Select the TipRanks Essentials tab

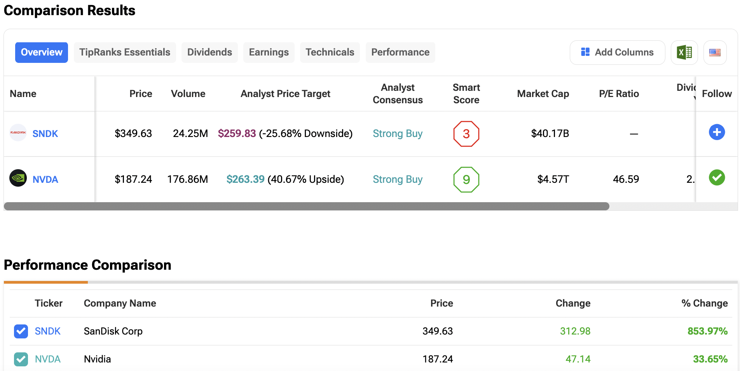[125, 52]
